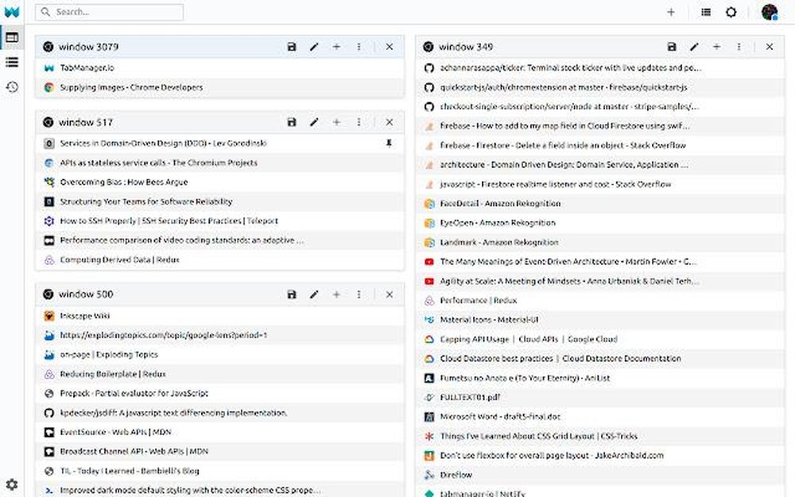
Task: Open more options for window 517
Action: (359, 122)
